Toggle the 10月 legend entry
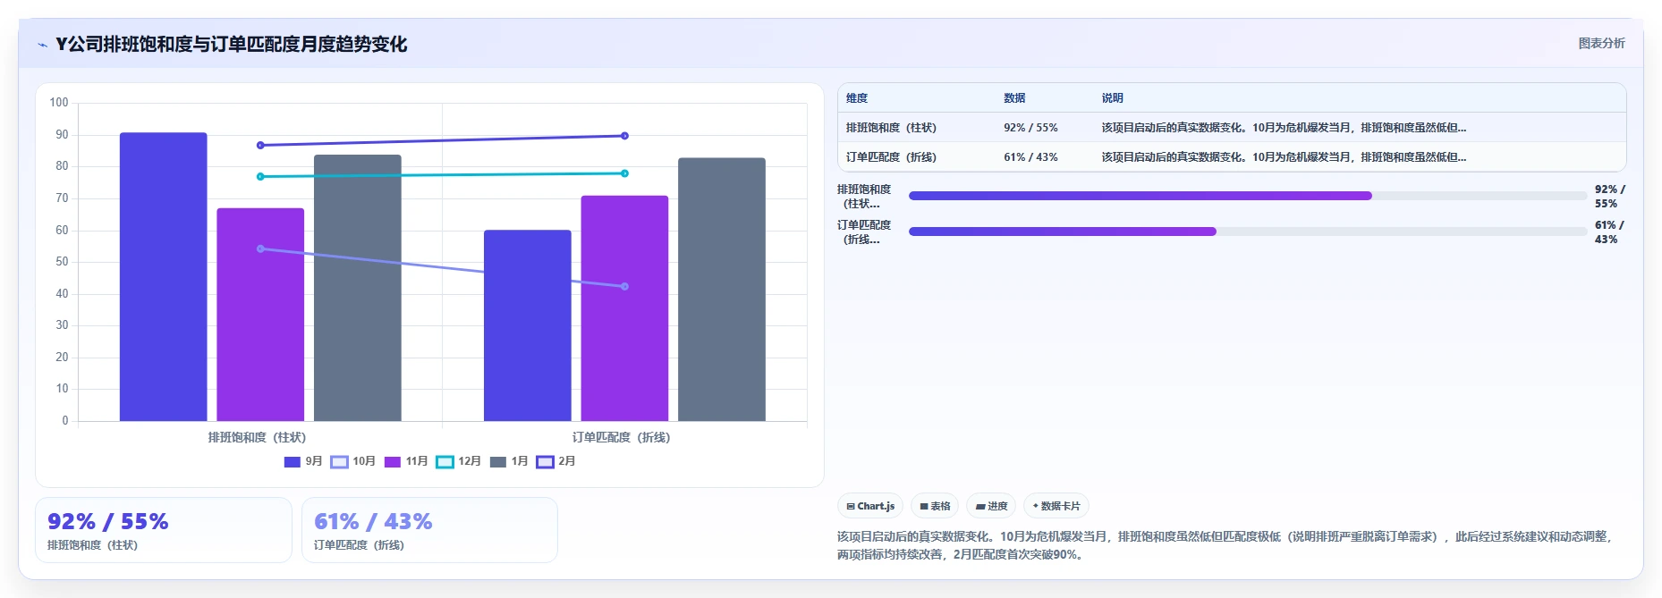The width and height of the screenshot is (1662, 598). pyautogui.click(x=353, y=461)
